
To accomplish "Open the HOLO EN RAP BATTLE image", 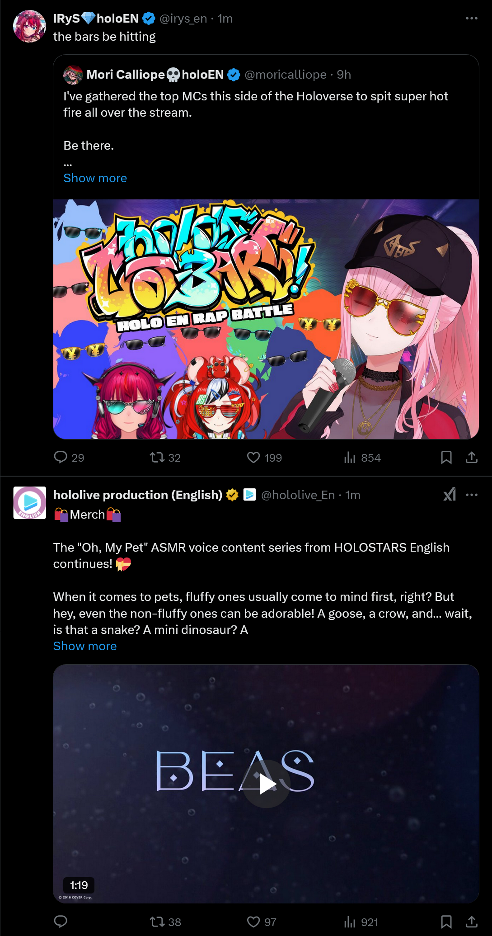I will pyautogui.click(x=266, y=319).
